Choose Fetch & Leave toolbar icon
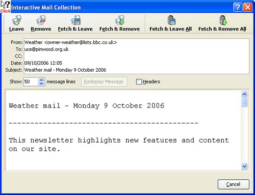The height and width of the screenshot is (195, 255). coord(75,23)
